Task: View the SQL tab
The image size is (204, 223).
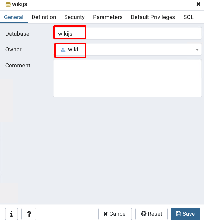Action: pos(188,17)
